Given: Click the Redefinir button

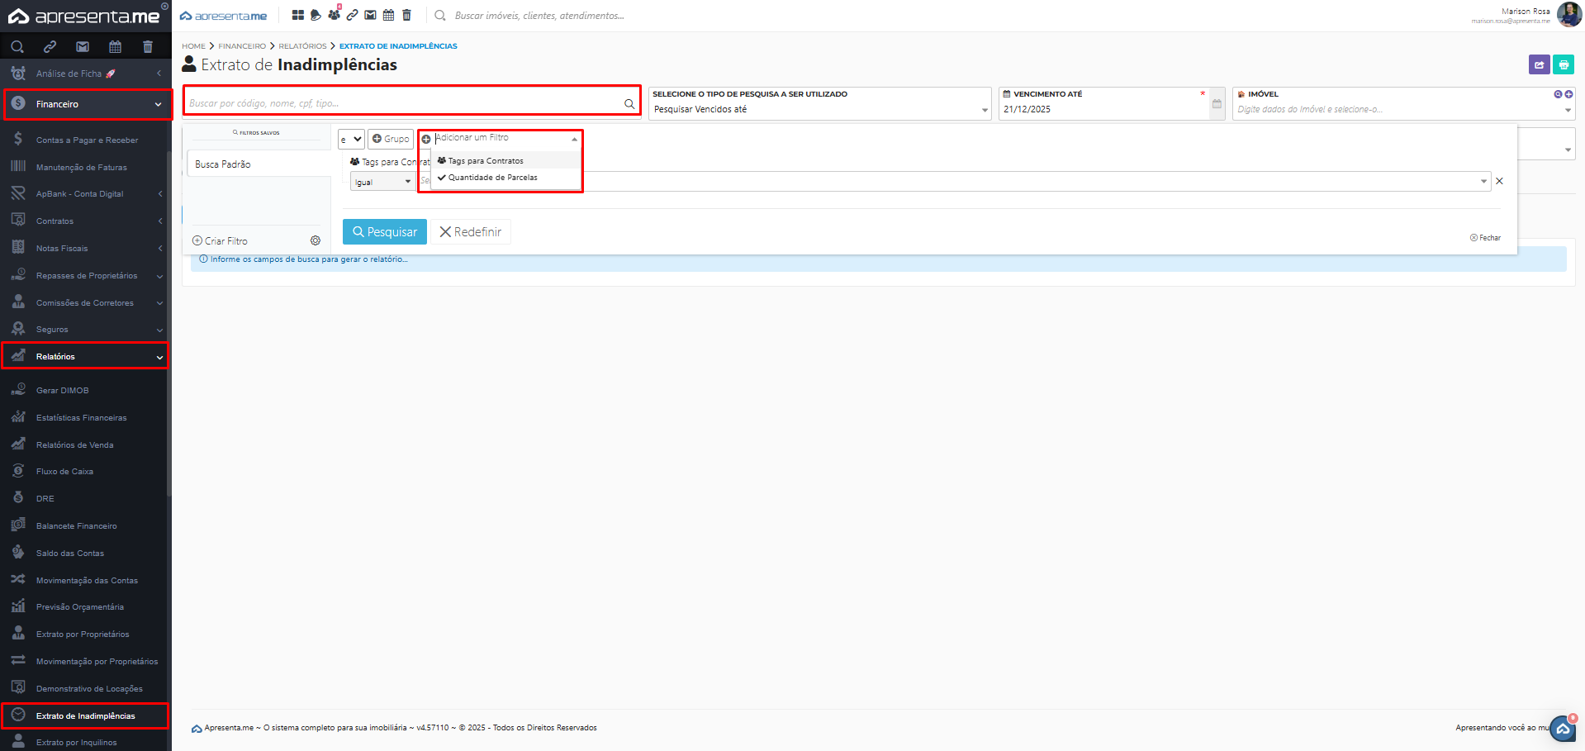Looking at the screenshot, I should point(471,232).
